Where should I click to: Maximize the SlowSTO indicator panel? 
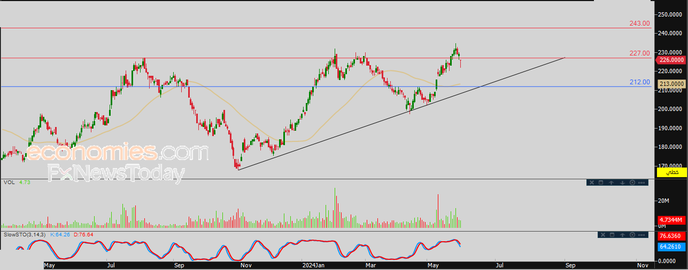point(612,235)
